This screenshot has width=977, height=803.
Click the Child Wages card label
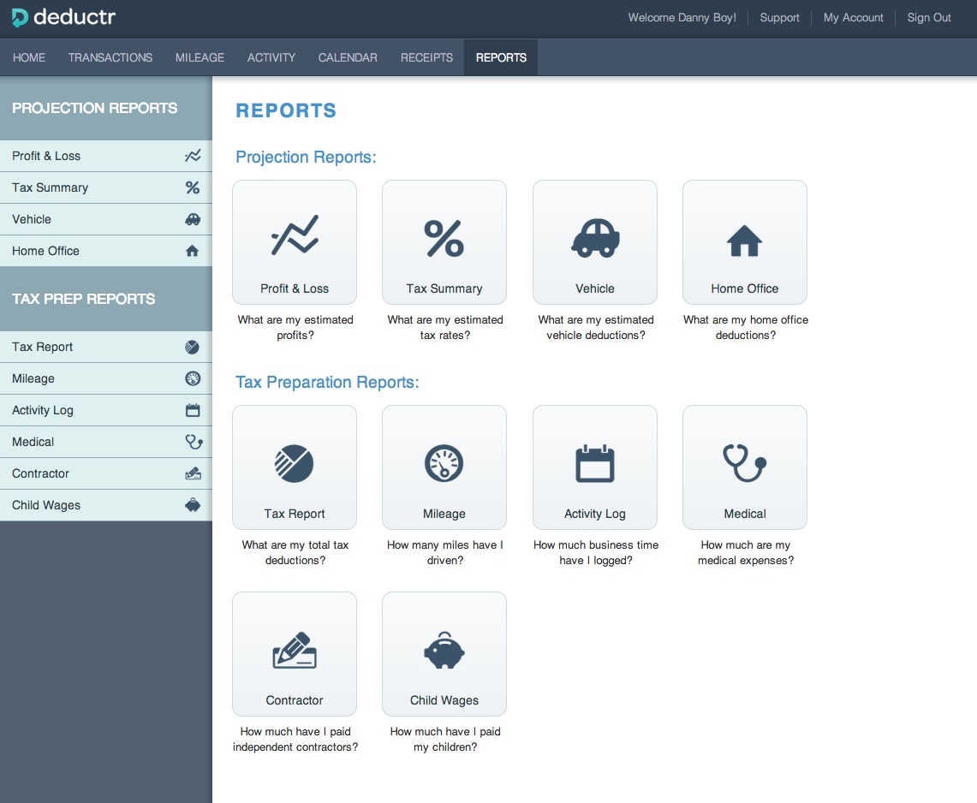[x=444, y=700]
